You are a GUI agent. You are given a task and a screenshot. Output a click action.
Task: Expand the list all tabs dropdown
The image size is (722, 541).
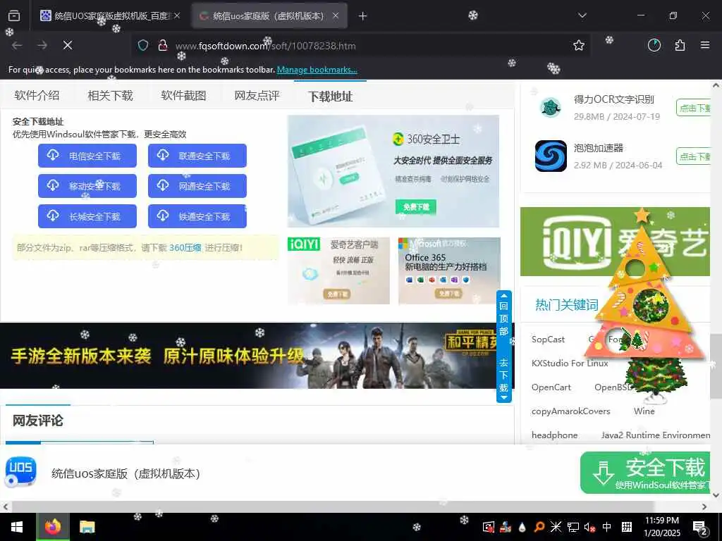pyautogui.click(x=582, y=15)
